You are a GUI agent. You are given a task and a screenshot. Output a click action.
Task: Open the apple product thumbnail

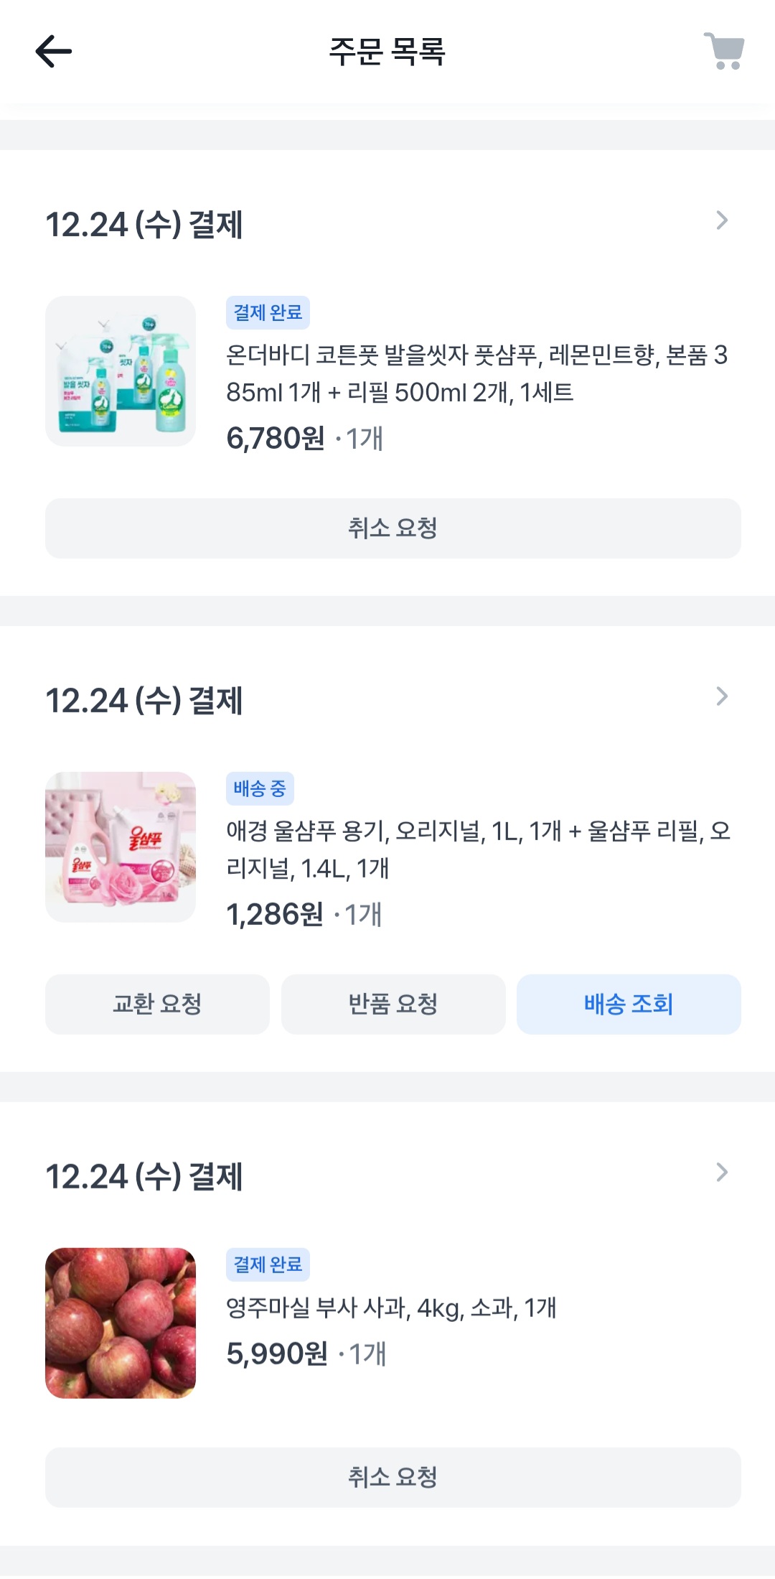click(121, 1323)
